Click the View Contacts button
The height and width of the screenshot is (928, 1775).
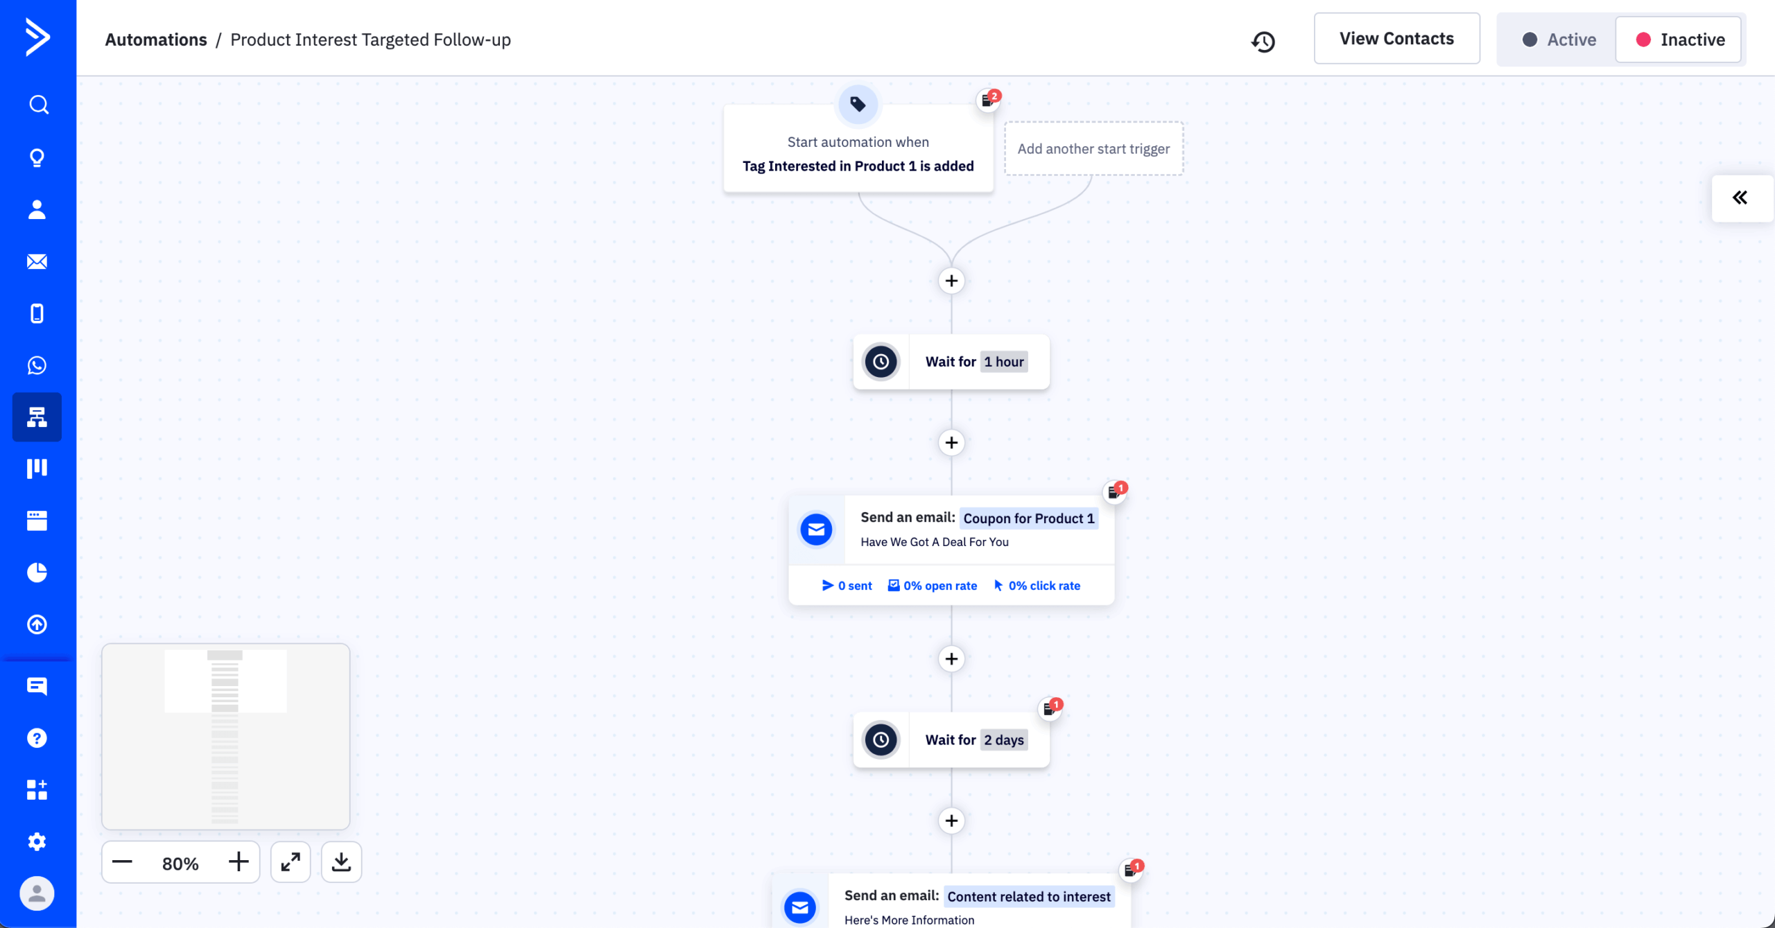point(1396,39)
